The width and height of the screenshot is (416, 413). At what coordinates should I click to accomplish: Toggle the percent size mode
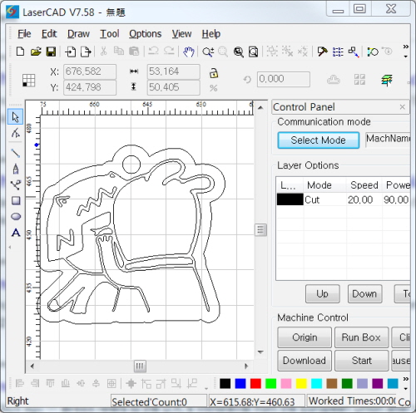click(213, 88)
